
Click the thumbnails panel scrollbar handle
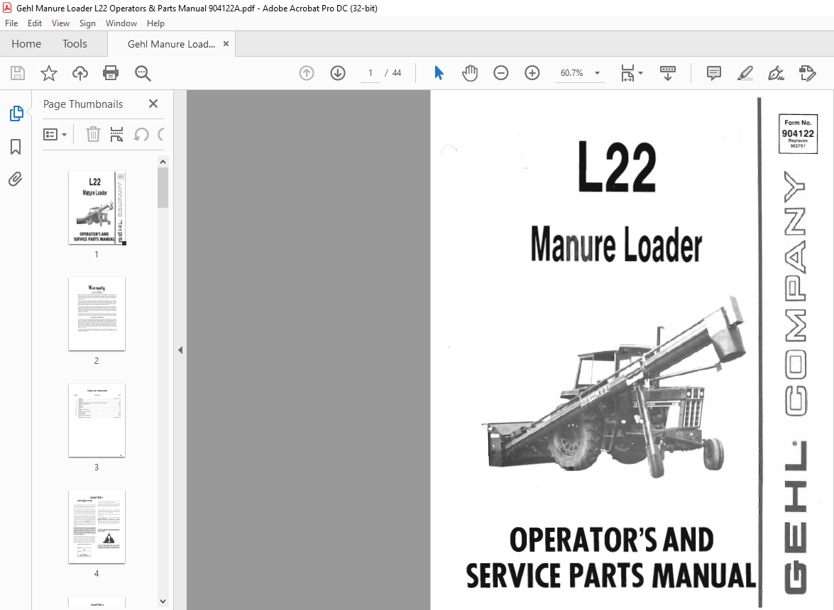(163, 187)
